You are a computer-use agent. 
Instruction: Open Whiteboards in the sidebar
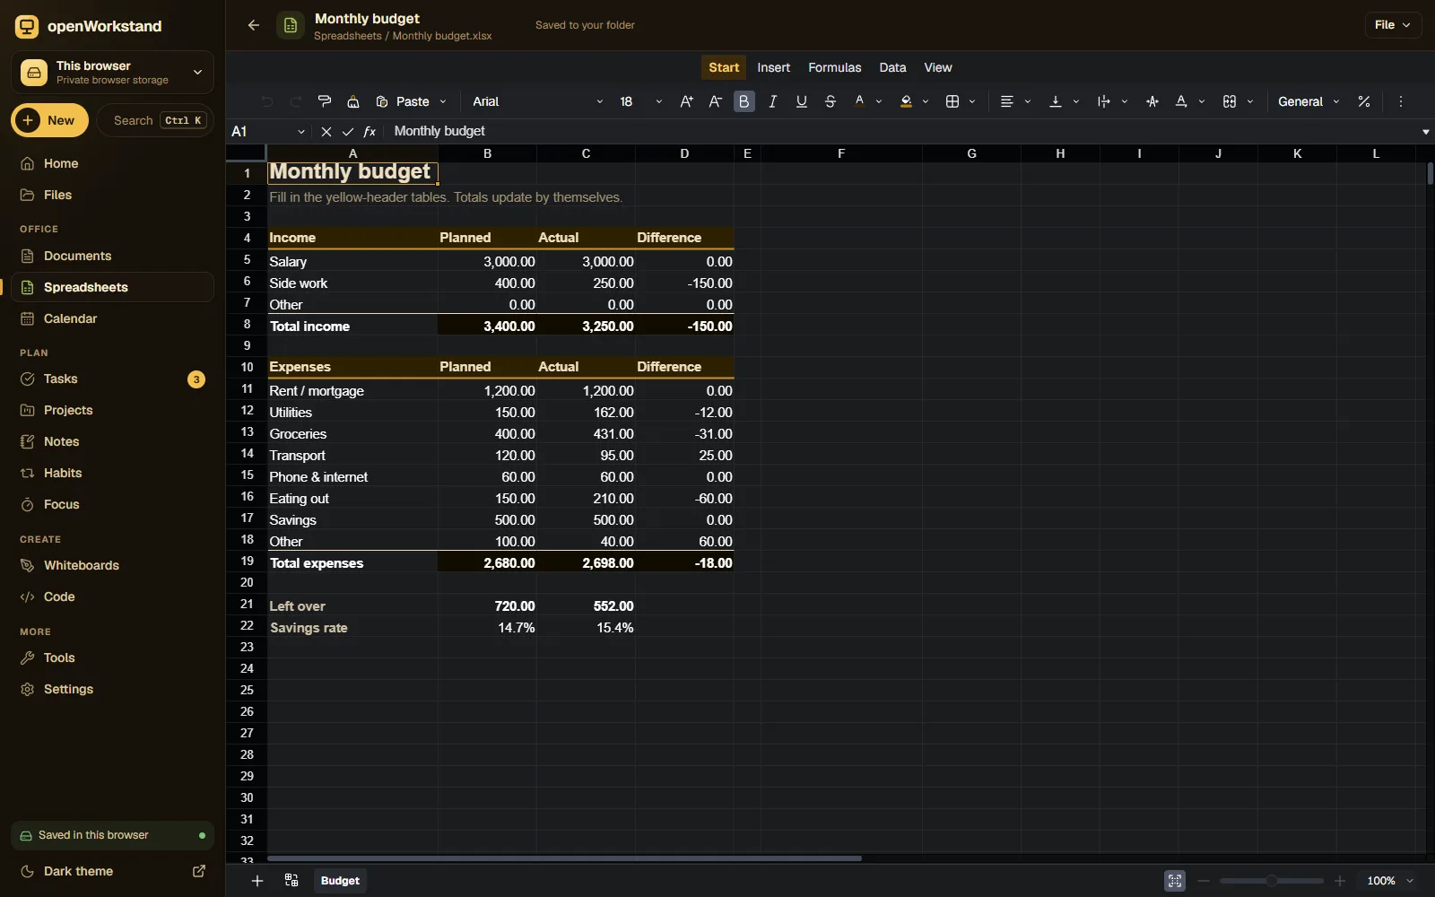[112, 565]
